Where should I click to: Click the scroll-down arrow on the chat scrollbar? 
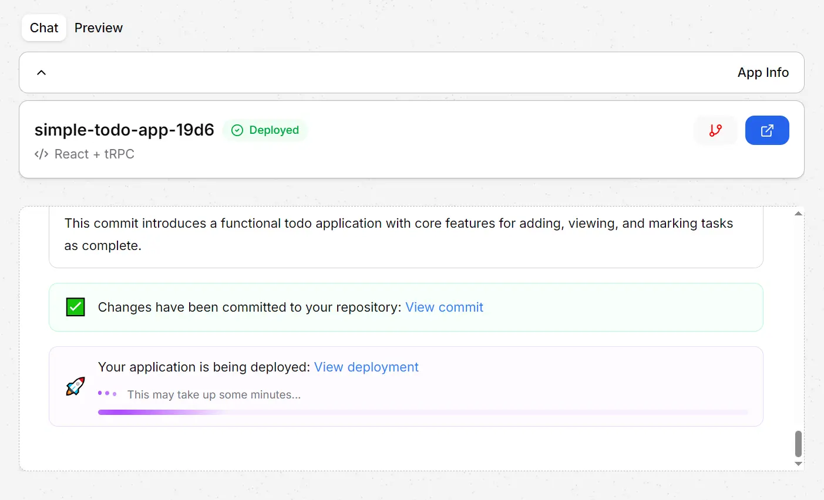coord(798,464)
